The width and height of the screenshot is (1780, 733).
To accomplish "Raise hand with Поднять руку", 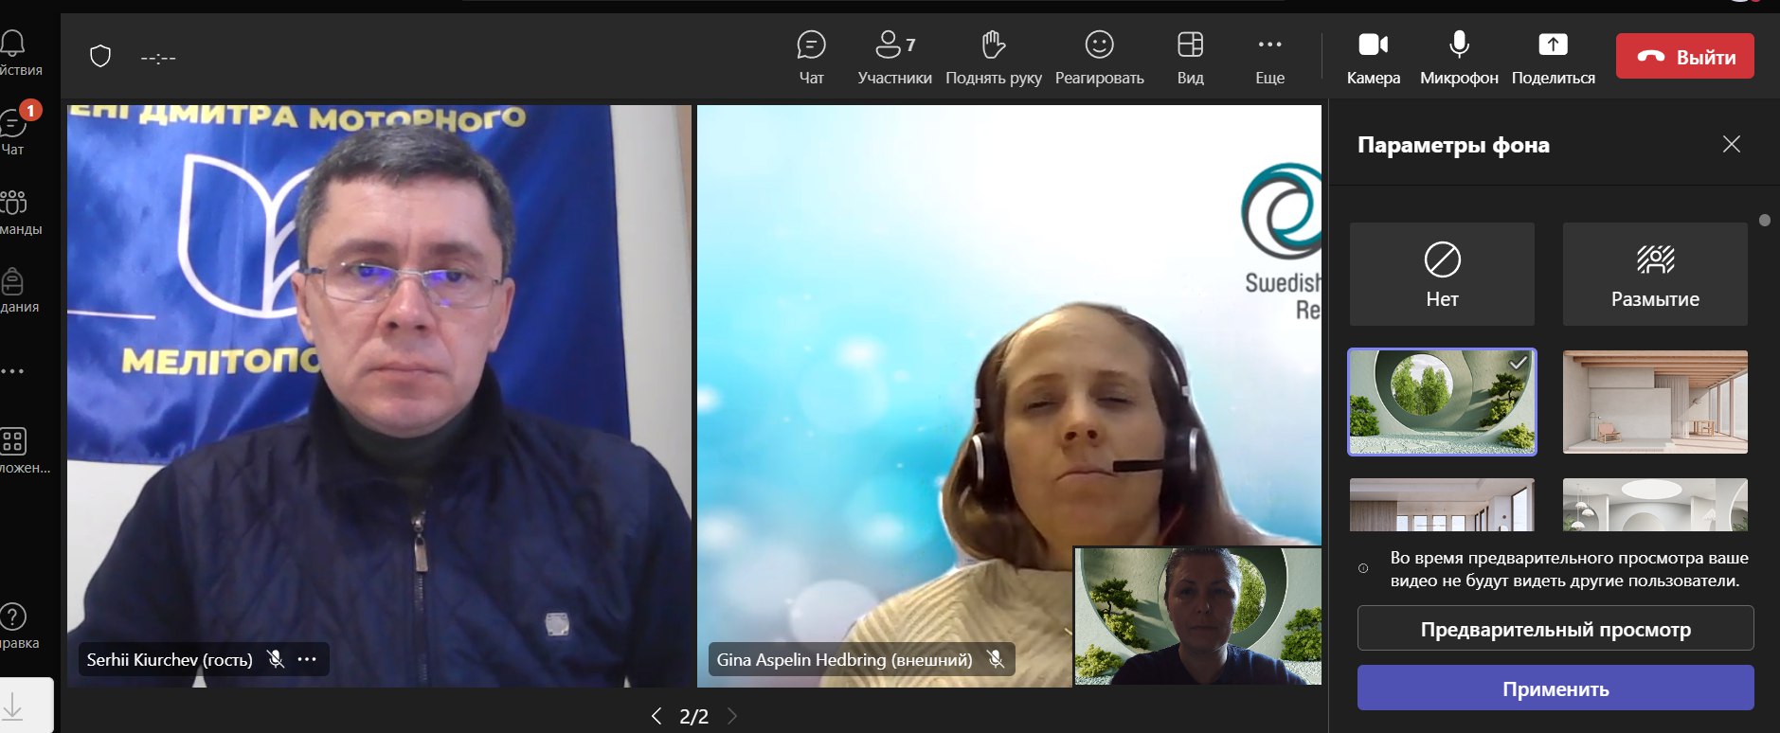I will point(993,57).
